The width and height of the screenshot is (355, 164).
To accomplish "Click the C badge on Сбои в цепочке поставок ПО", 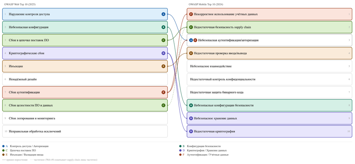I will [163, 40].
